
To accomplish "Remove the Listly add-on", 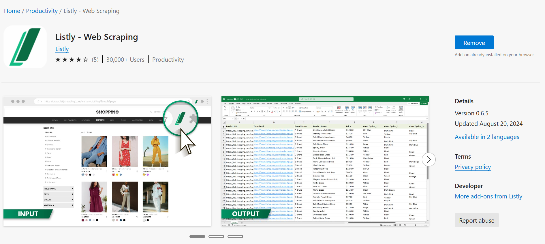I will (x=474, y=42).
